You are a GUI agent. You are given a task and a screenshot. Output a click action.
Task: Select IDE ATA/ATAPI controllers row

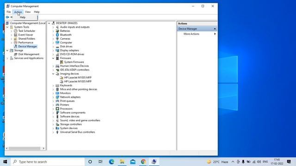pos(74,70)
